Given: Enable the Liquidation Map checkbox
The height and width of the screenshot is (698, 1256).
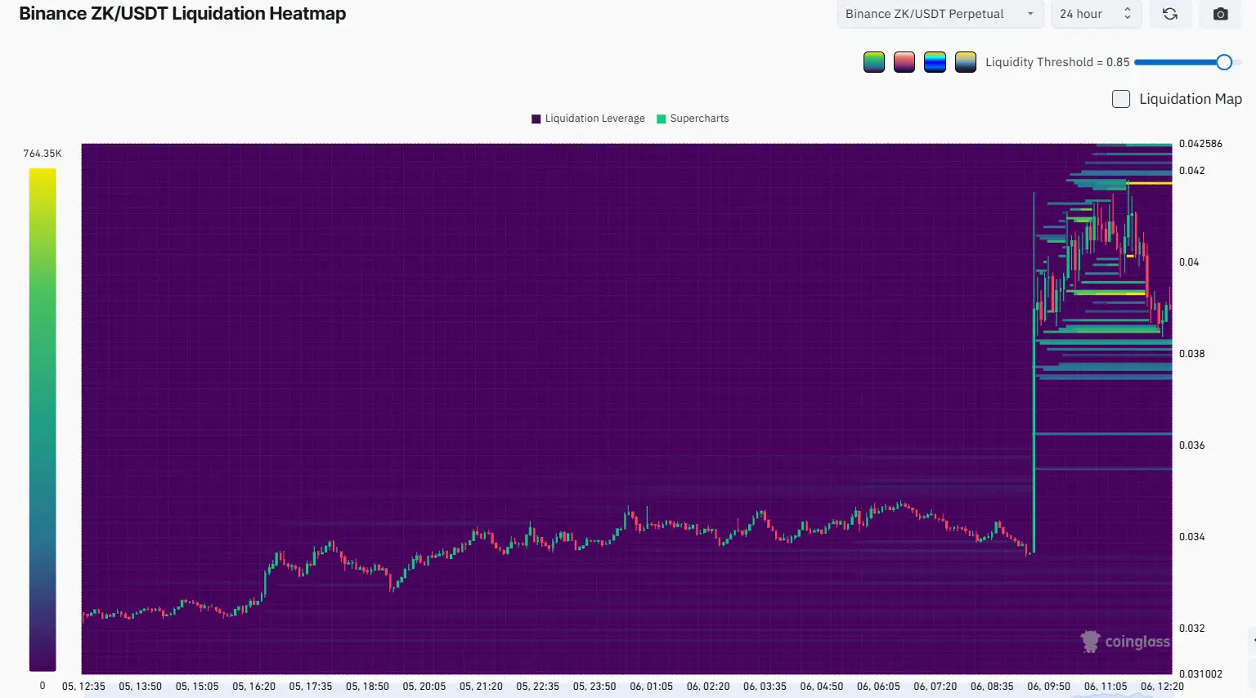Looking at the screenshot, I should (x=1120, y=98).
